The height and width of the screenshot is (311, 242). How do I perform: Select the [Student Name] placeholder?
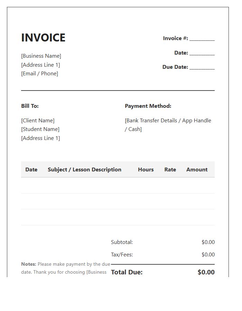(x=40, y=129)
